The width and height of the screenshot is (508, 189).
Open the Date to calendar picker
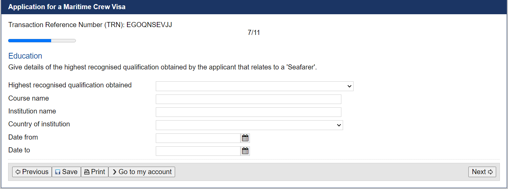(x=245, y=151)
